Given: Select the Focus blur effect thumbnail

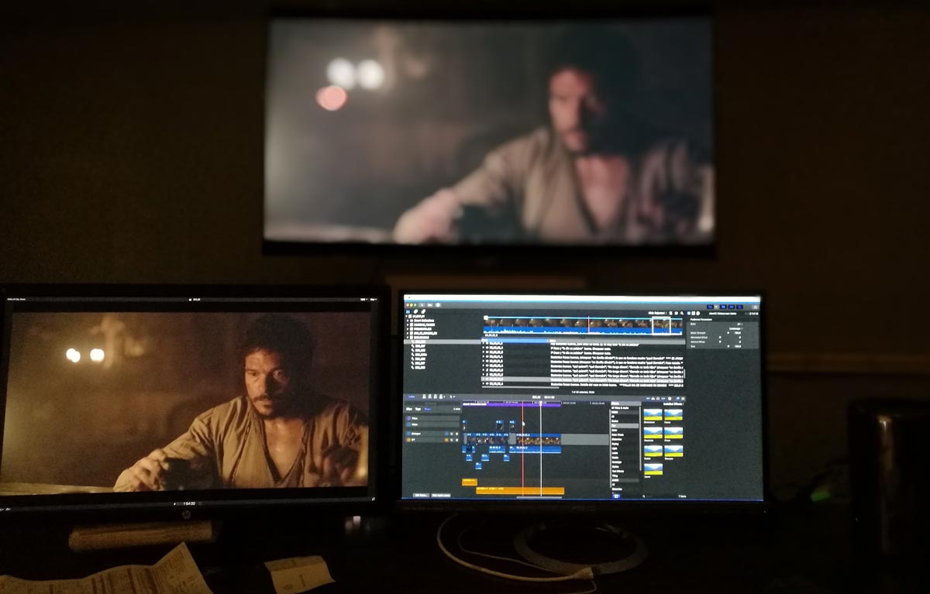Looking at the screenshot, I should tap(673, 414).
